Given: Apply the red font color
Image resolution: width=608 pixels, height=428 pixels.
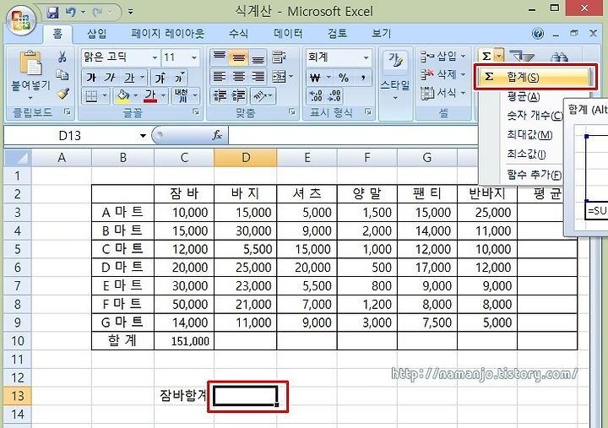Looking at the screenshot, I should tap(150, 95).
